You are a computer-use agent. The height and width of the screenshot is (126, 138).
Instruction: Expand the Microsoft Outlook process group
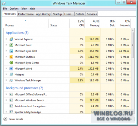click(6, 57)
